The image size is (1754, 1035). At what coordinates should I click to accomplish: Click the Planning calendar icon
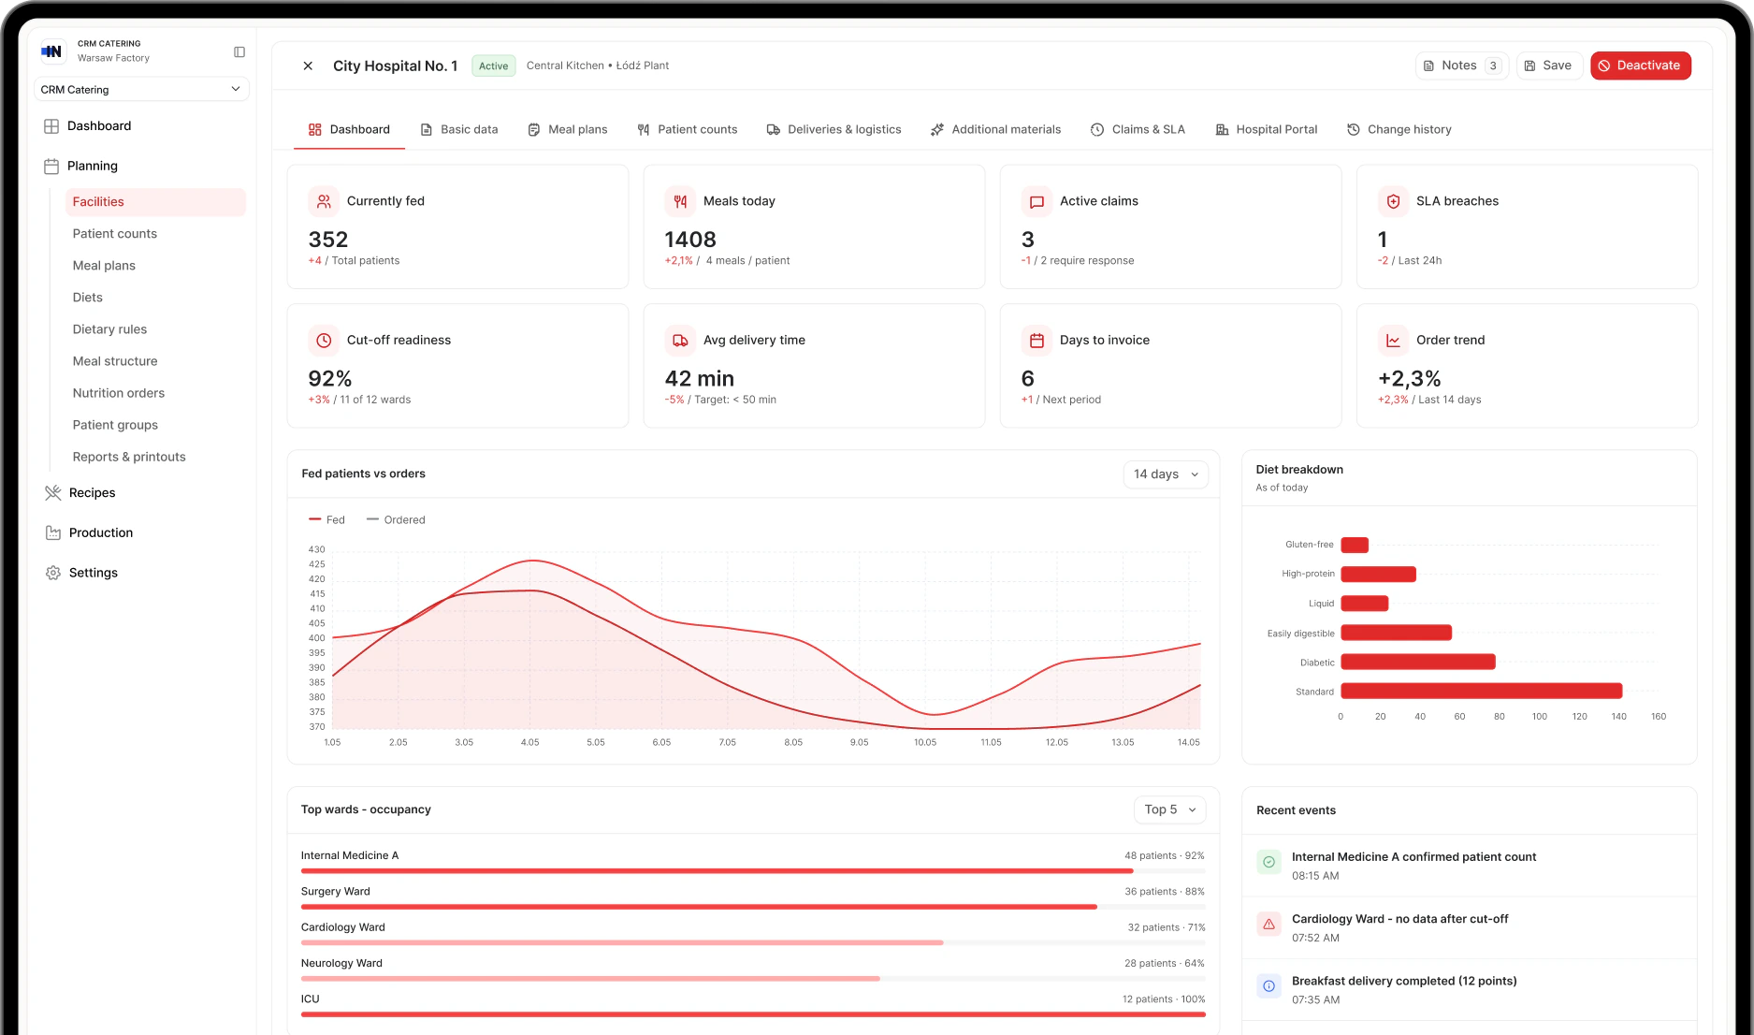51,167
